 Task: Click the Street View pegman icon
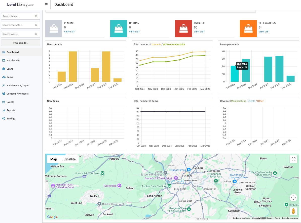pyautogui.click(x=293, y=211)
